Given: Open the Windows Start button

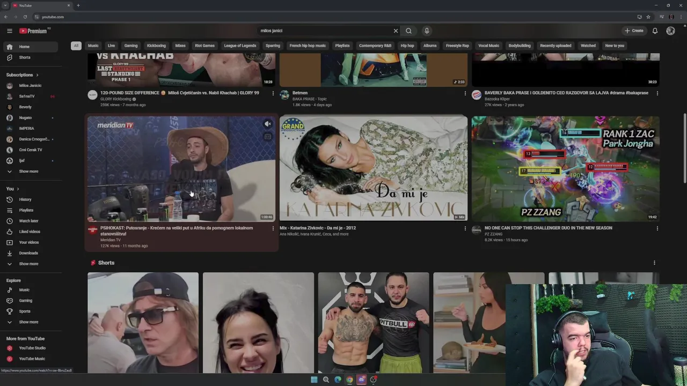Looking at the screenshot, I should tap(314, 380).
